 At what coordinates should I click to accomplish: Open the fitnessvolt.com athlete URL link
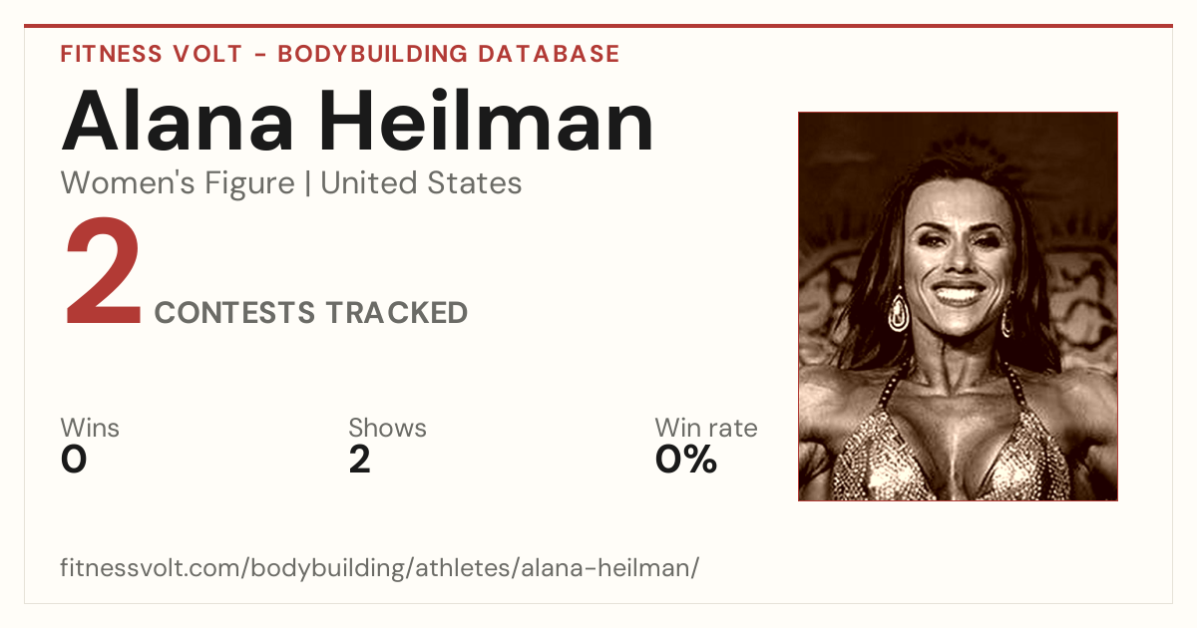click(380, 568)
